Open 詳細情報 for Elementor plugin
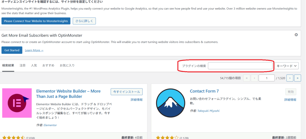This screenshot has height=139, width=306. (x=137, y=100)
